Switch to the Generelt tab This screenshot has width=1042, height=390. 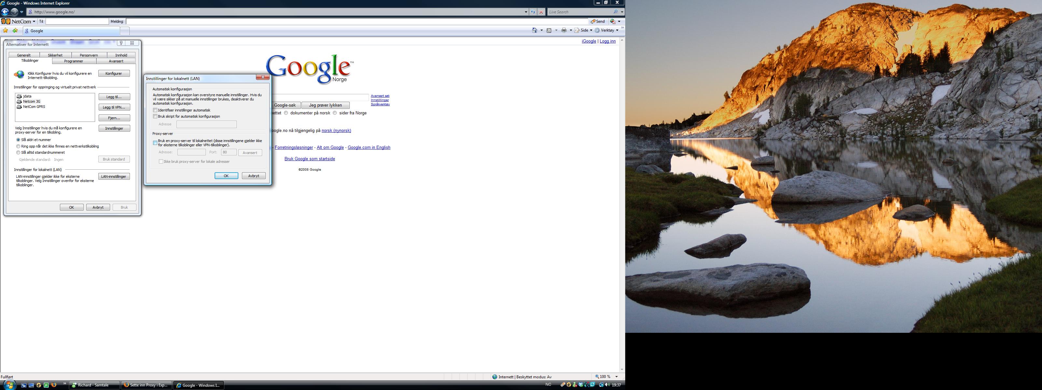(x=24, y=55)
